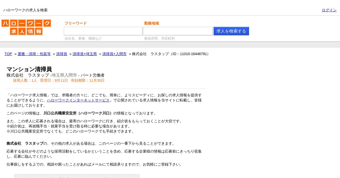This screenshot has height=178, width=340.
Task: Click the 受理日：9月11日 text
Action: 54,81
